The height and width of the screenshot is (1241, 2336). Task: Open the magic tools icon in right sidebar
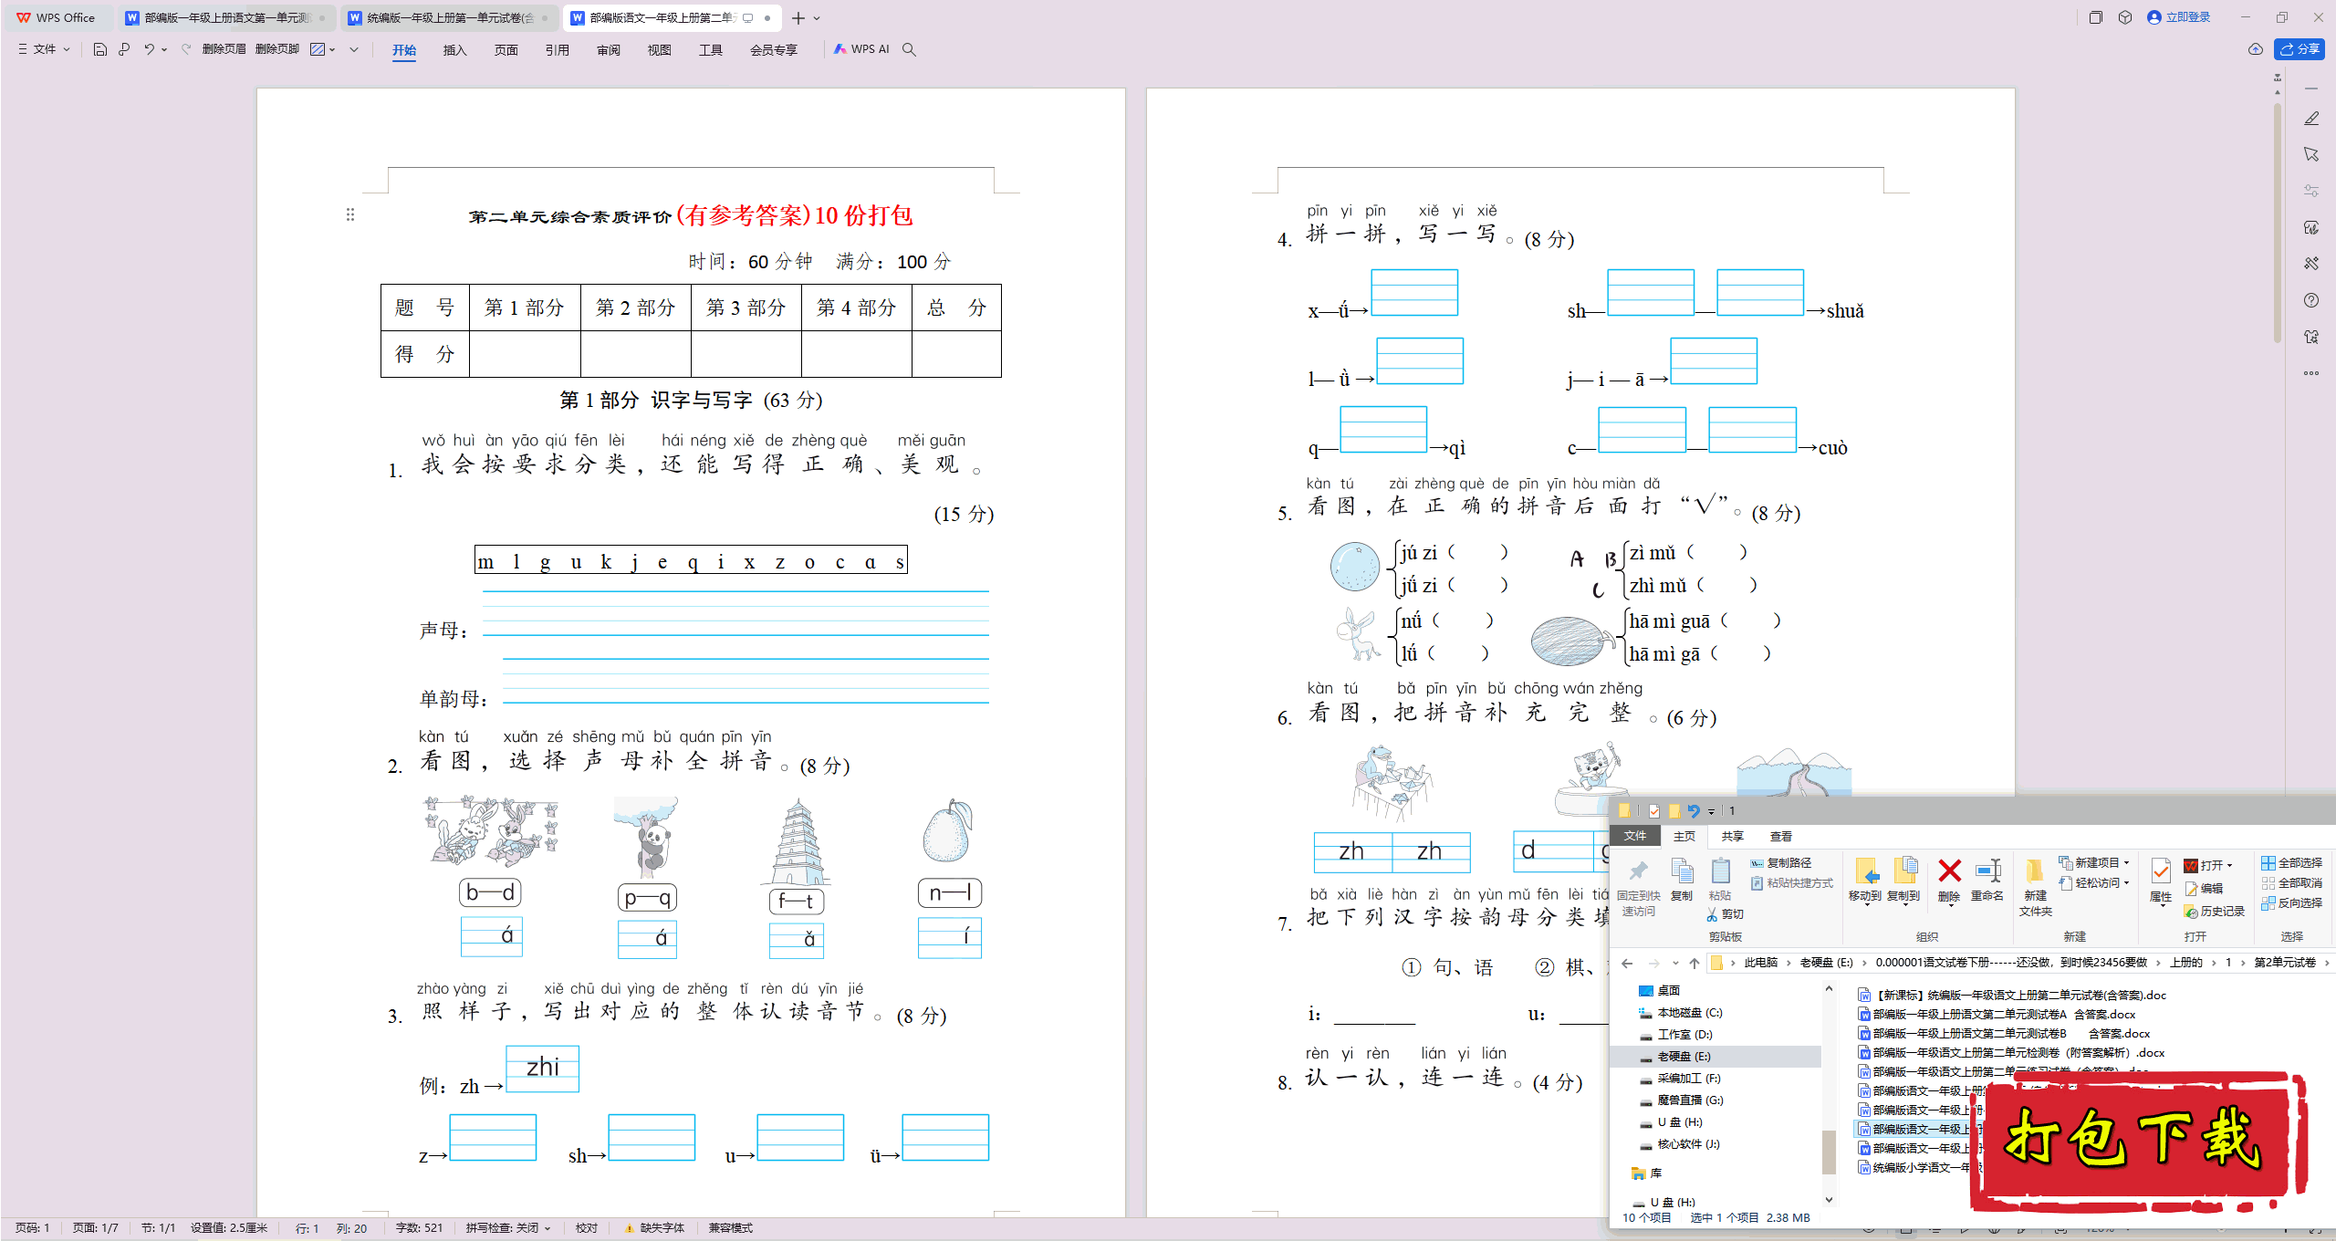2311,264
